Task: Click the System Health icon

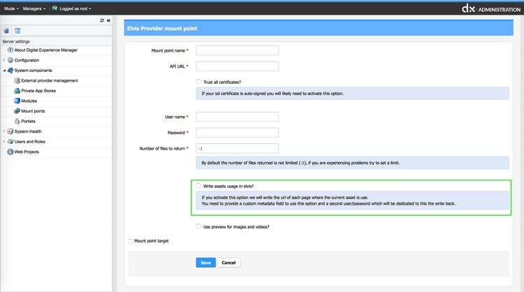Action: click(x=10, y=131)
